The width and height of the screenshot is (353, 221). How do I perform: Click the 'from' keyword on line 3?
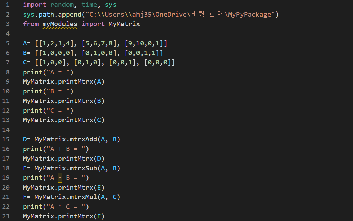point(31,24)
